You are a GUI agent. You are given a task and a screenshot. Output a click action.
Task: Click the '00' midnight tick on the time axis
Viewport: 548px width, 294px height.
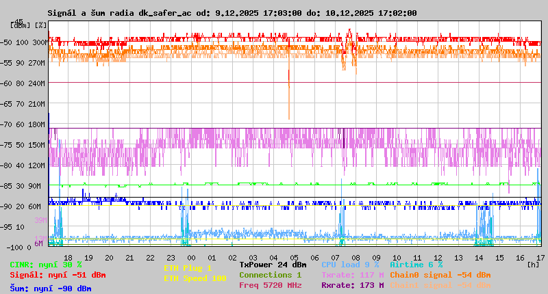coord(192,258)
